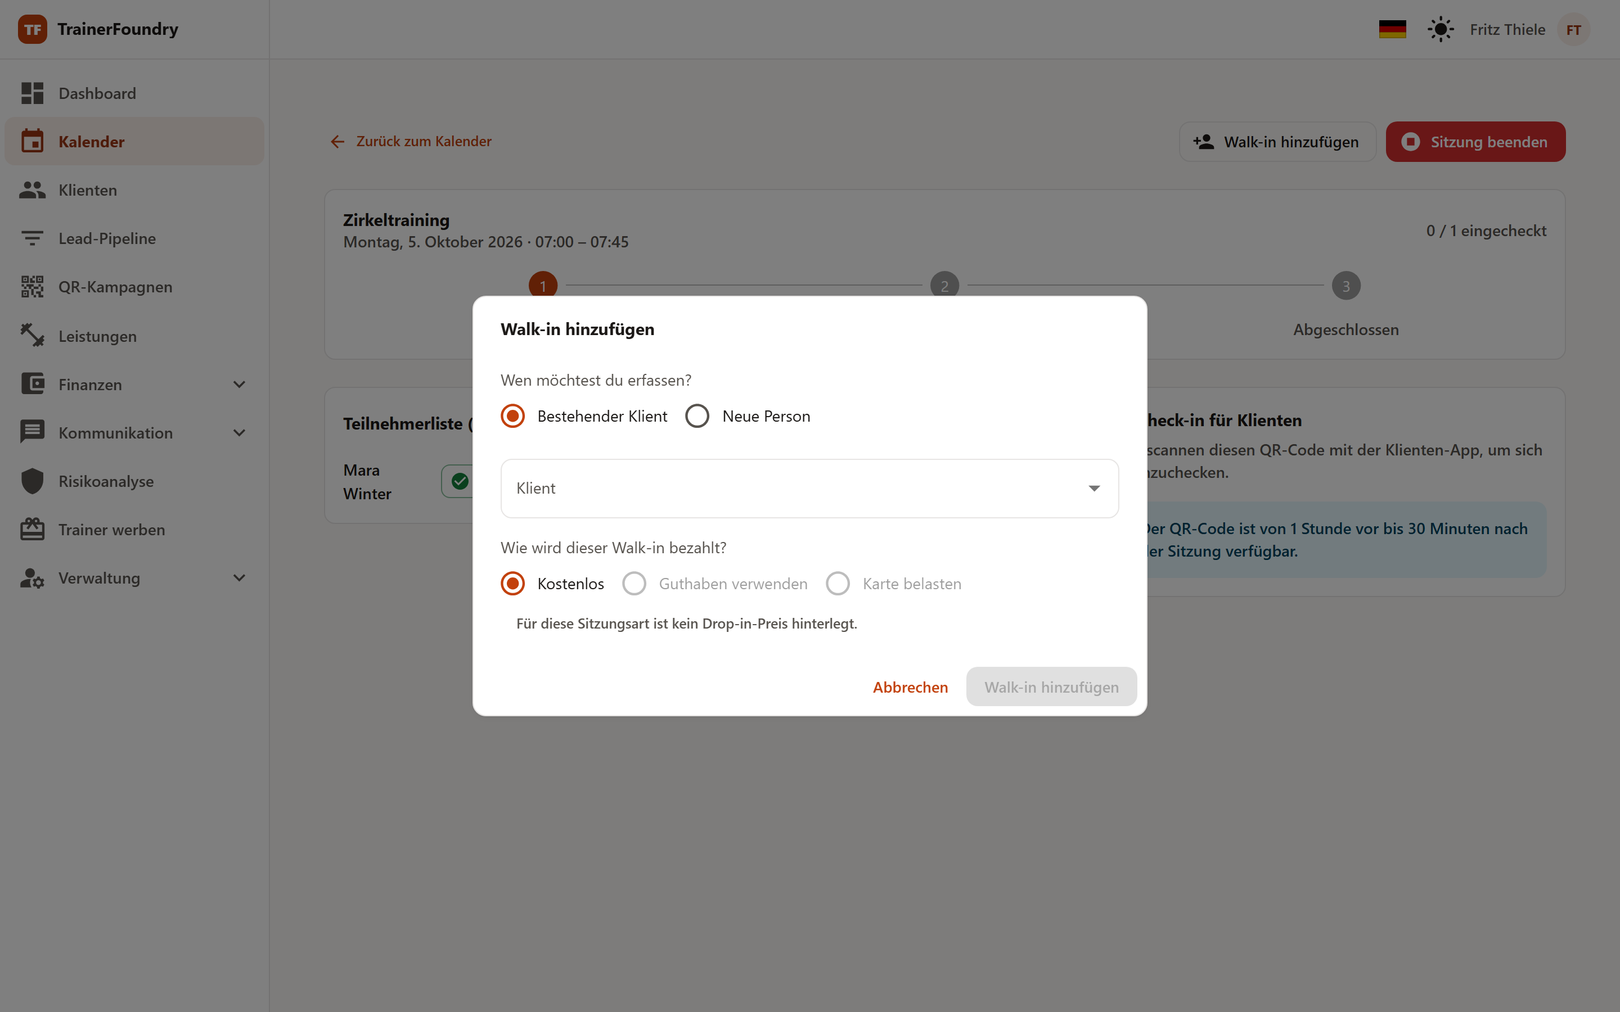Confirm with dialog Walk-in hinzufügen button
This screenshot has height=1012, width=1620.
pos(1051,686)
